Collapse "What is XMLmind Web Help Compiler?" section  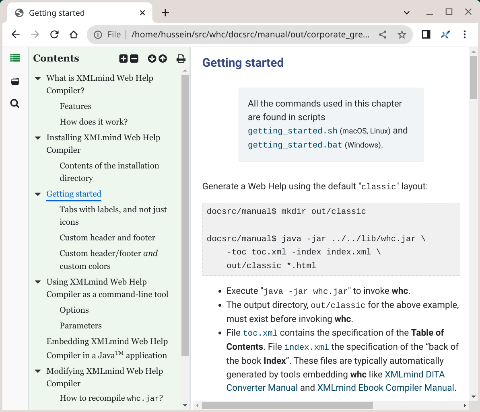click(x=38, y=78)
